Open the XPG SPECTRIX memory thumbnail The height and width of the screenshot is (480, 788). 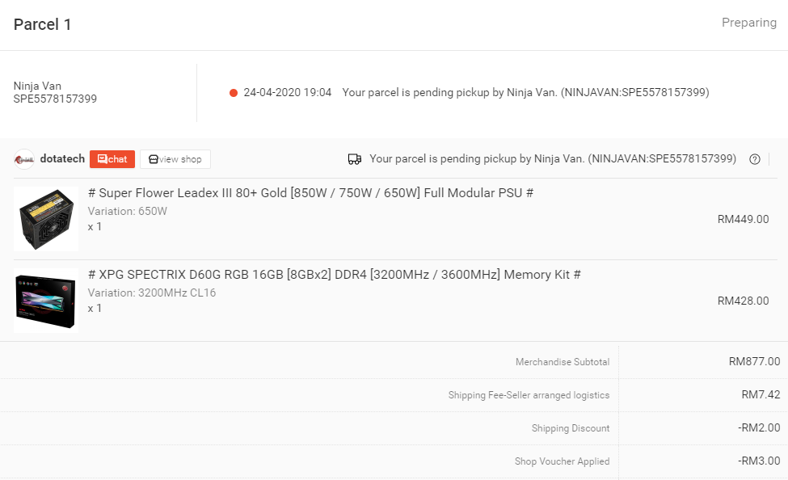46,301
